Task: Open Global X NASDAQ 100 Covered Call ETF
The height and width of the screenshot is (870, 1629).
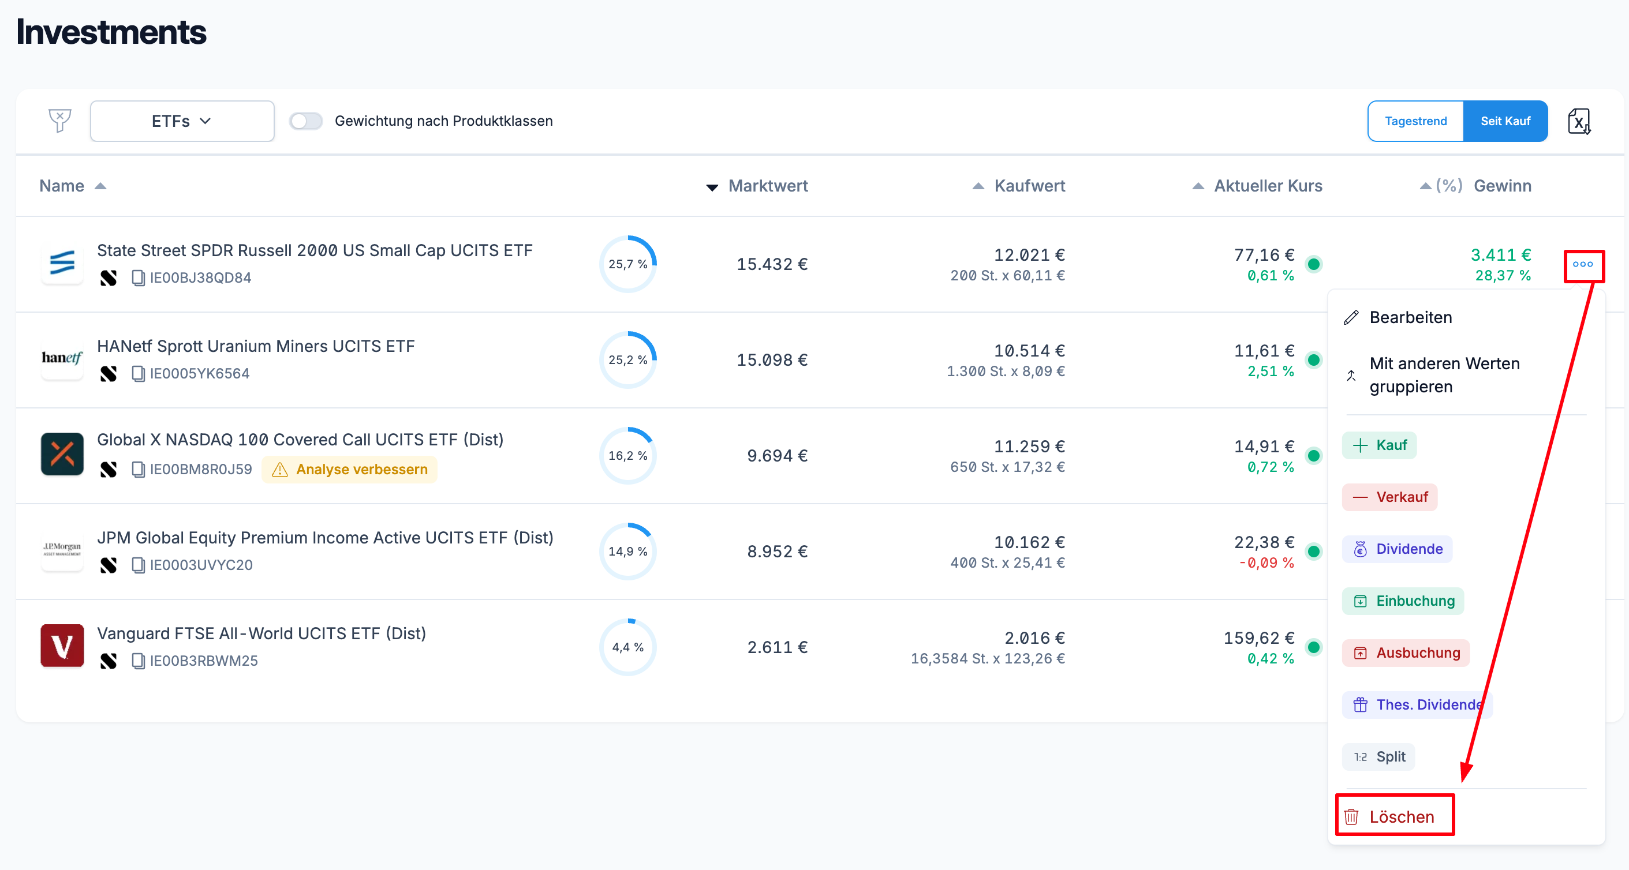Action: [x=300, y=440]
